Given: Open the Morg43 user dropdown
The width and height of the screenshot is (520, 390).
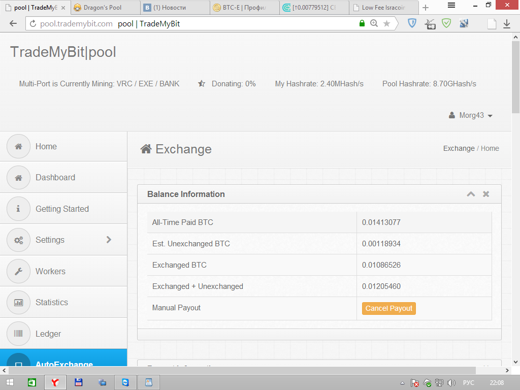Looking at the screenshot, I should pos(471,115).
